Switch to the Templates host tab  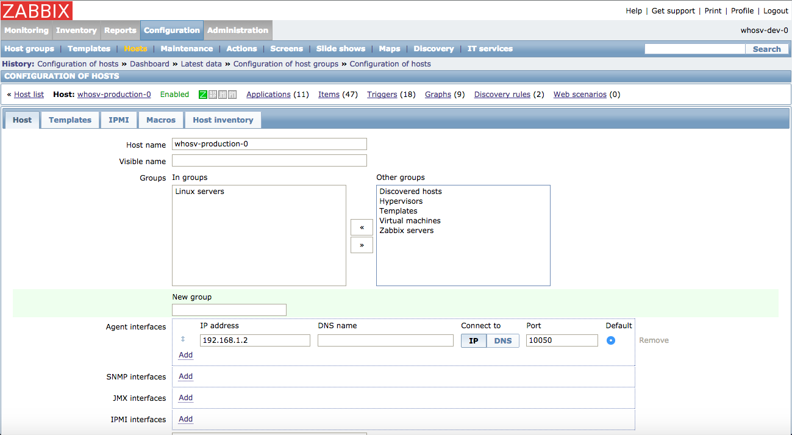[70, 120]
